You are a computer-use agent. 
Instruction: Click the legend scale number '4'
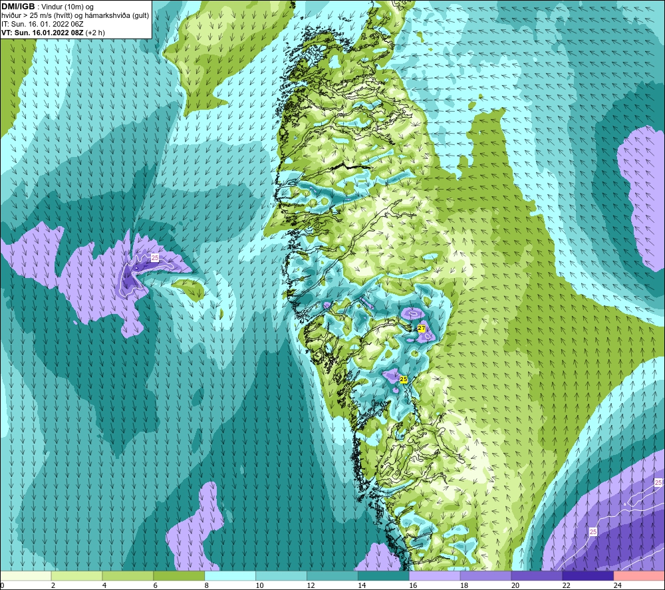[104, 585]
